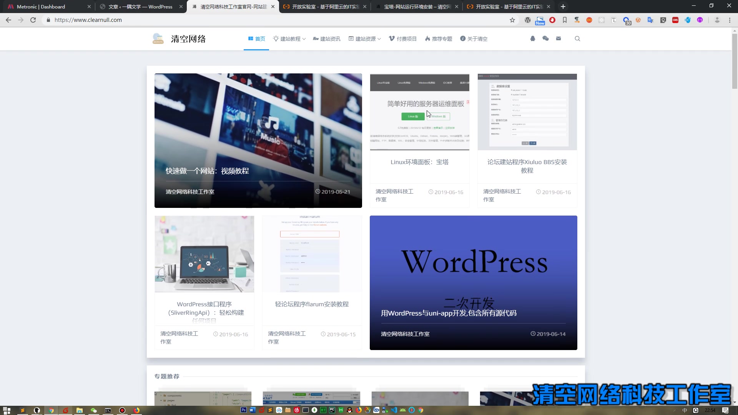The image size is (738, 415).
Task: Open WeChat from the Windows taskbar
Action: 94,410
